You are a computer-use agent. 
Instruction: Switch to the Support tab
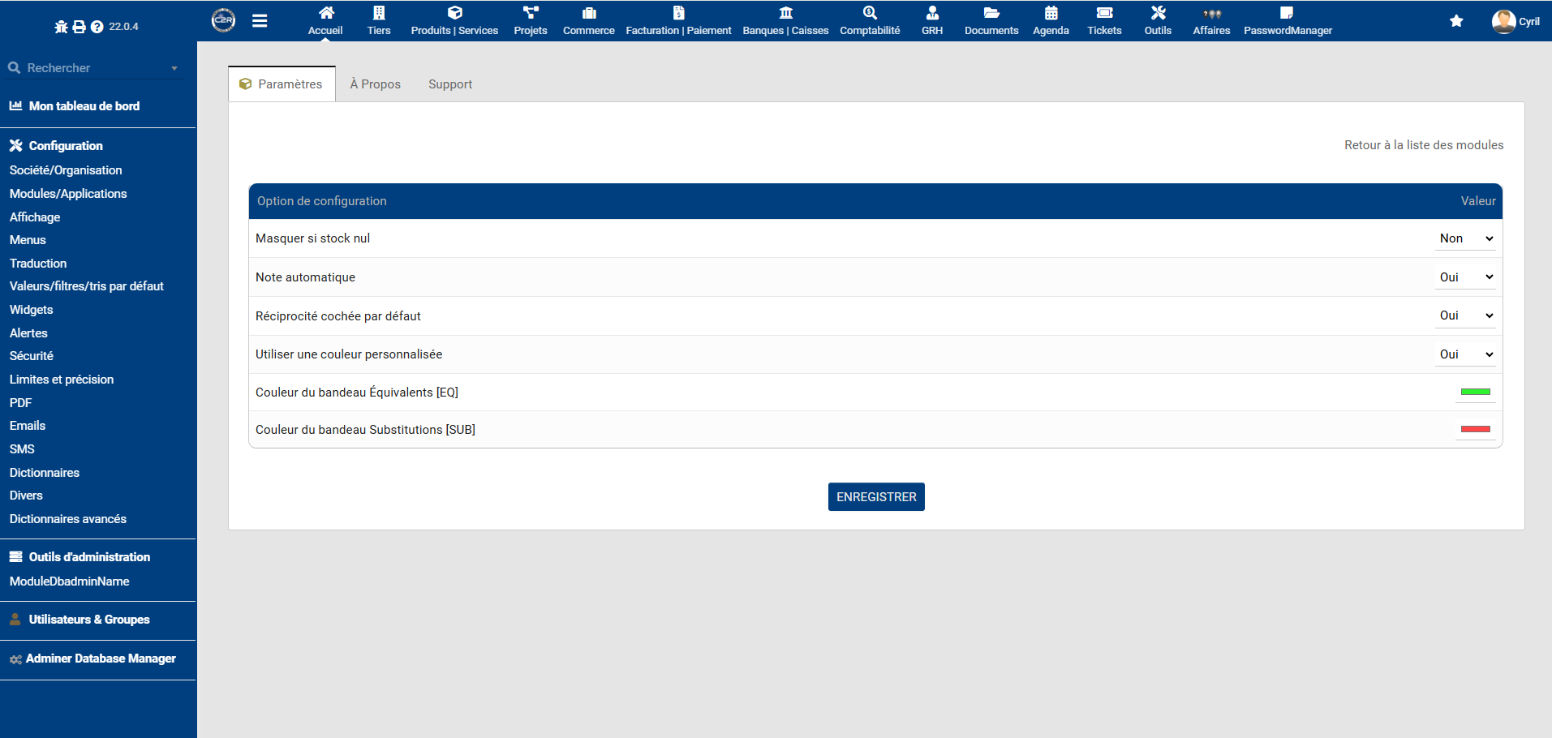(x=450, y=84)
